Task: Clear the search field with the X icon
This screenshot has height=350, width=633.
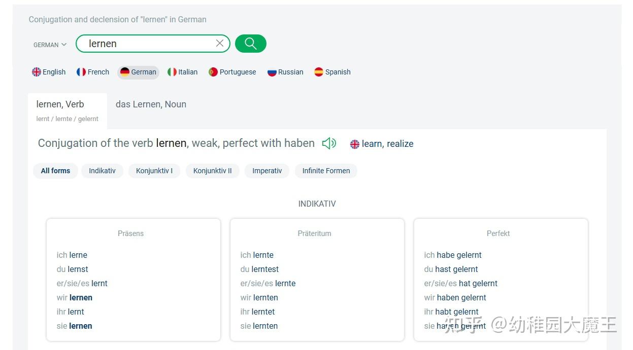Action: [220, 44]
